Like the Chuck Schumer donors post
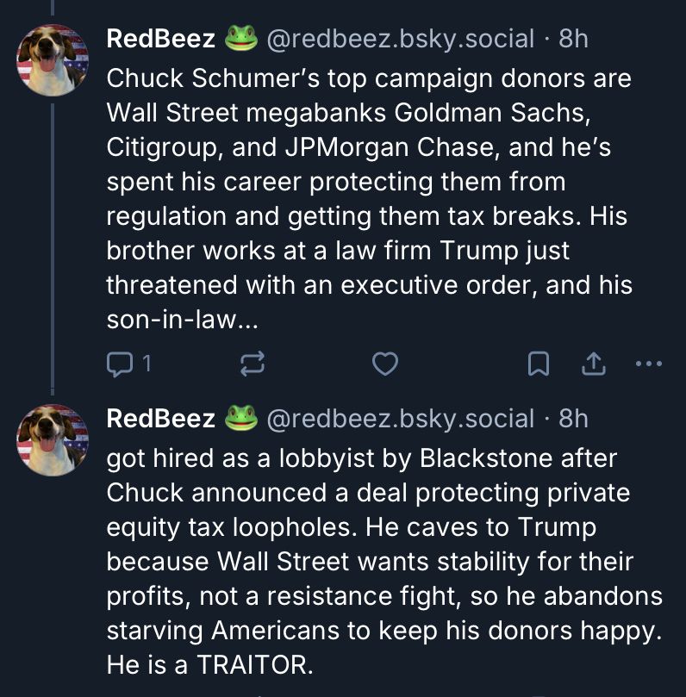 [384, 365]
